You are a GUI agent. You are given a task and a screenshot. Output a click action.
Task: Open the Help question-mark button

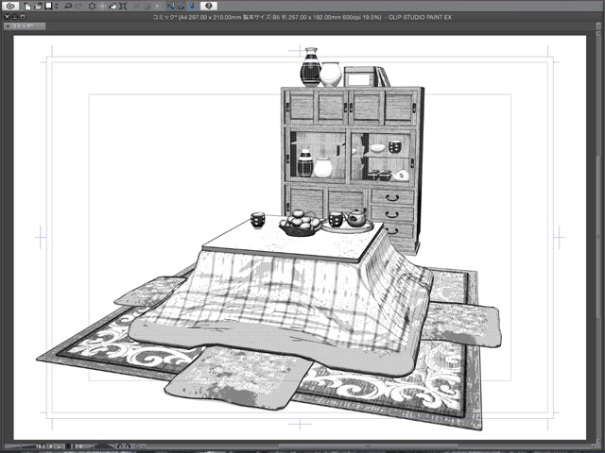coord(209,6)
